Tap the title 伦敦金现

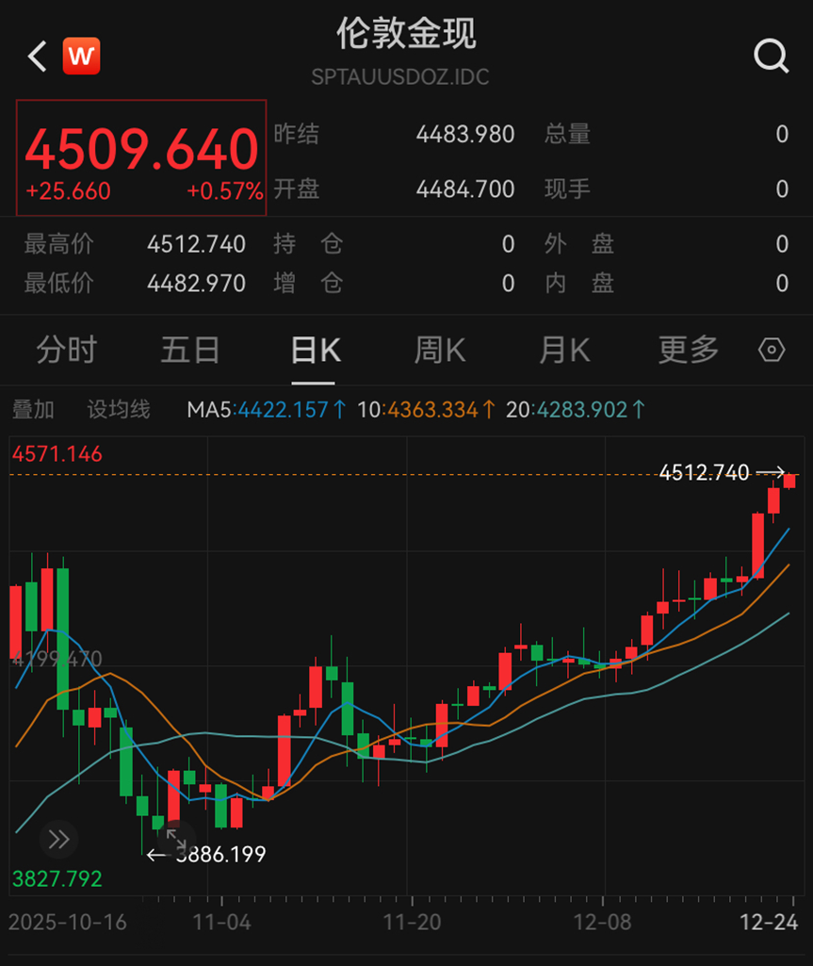(406, 33)
